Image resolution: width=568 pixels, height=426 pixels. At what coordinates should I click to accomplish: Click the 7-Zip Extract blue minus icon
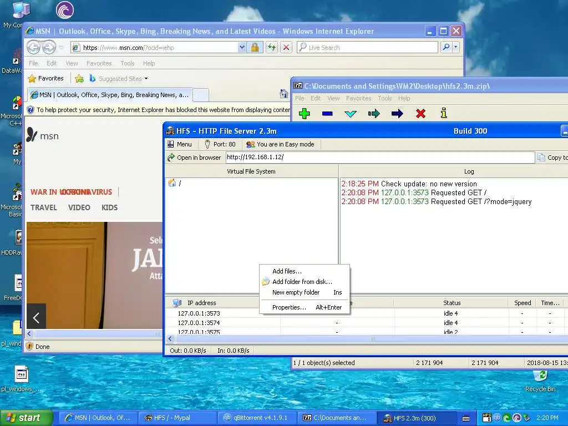click(327, 113)
